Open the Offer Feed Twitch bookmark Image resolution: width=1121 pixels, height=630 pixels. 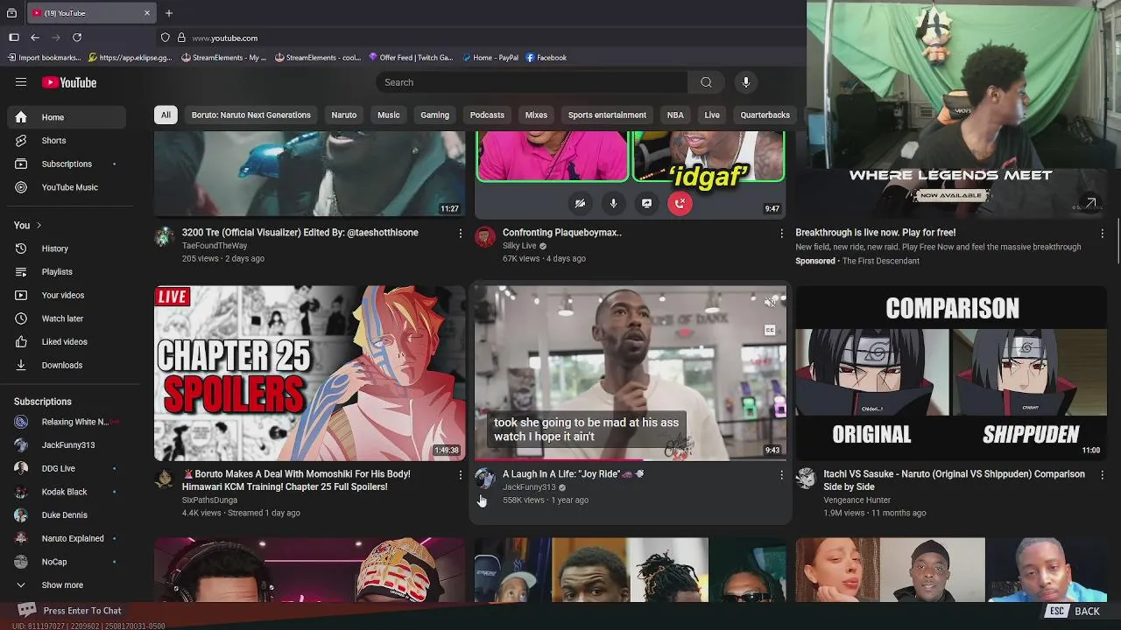coord(411,58)
